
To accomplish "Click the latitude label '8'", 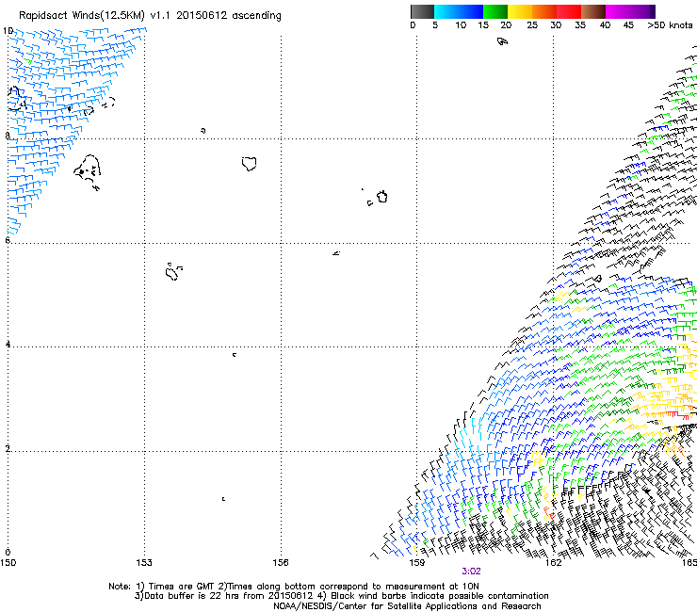I will [8, 136].
